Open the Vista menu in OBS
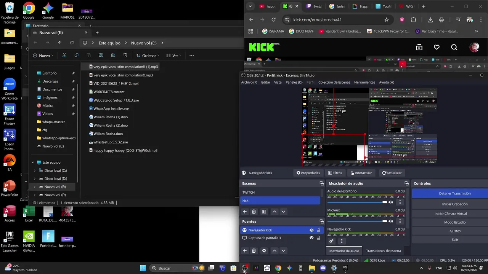This screenshot has height=274, width=488. pyautogui.click(x=278, y=82)
